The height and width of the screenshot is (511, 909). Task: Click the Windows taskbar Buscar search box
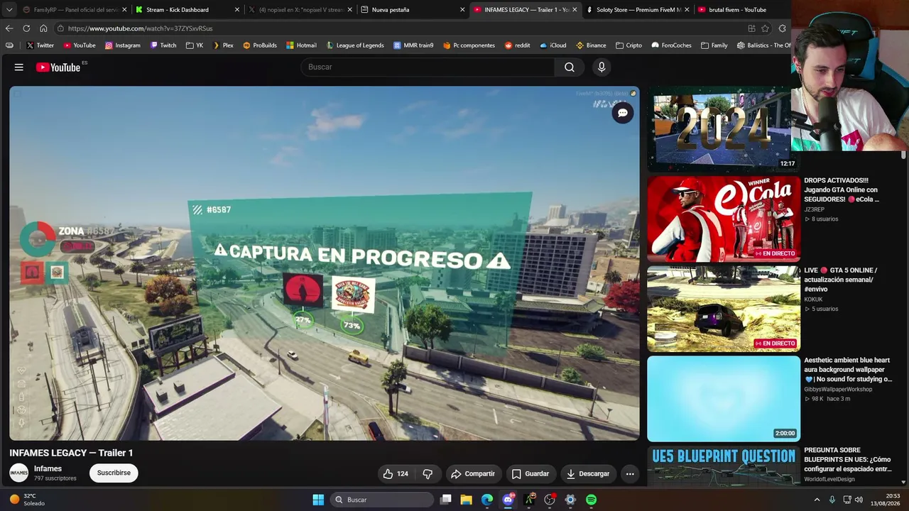383,500
